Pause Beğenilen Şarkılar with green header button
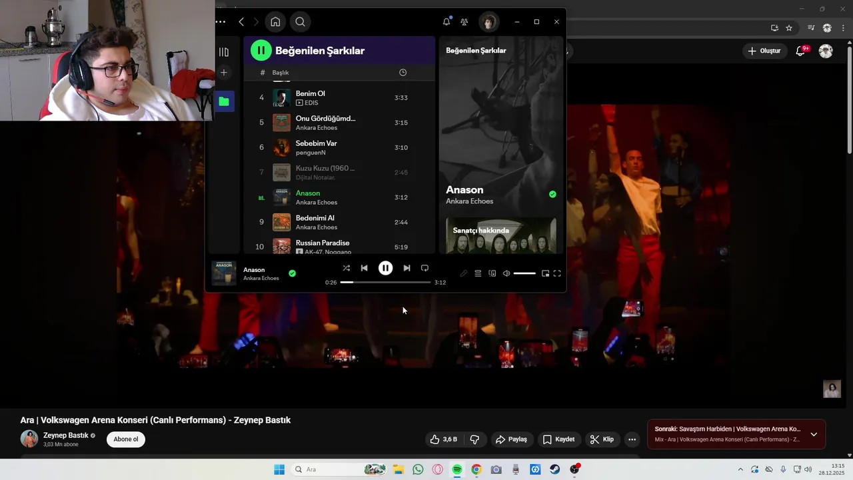 tap(261, 50)
